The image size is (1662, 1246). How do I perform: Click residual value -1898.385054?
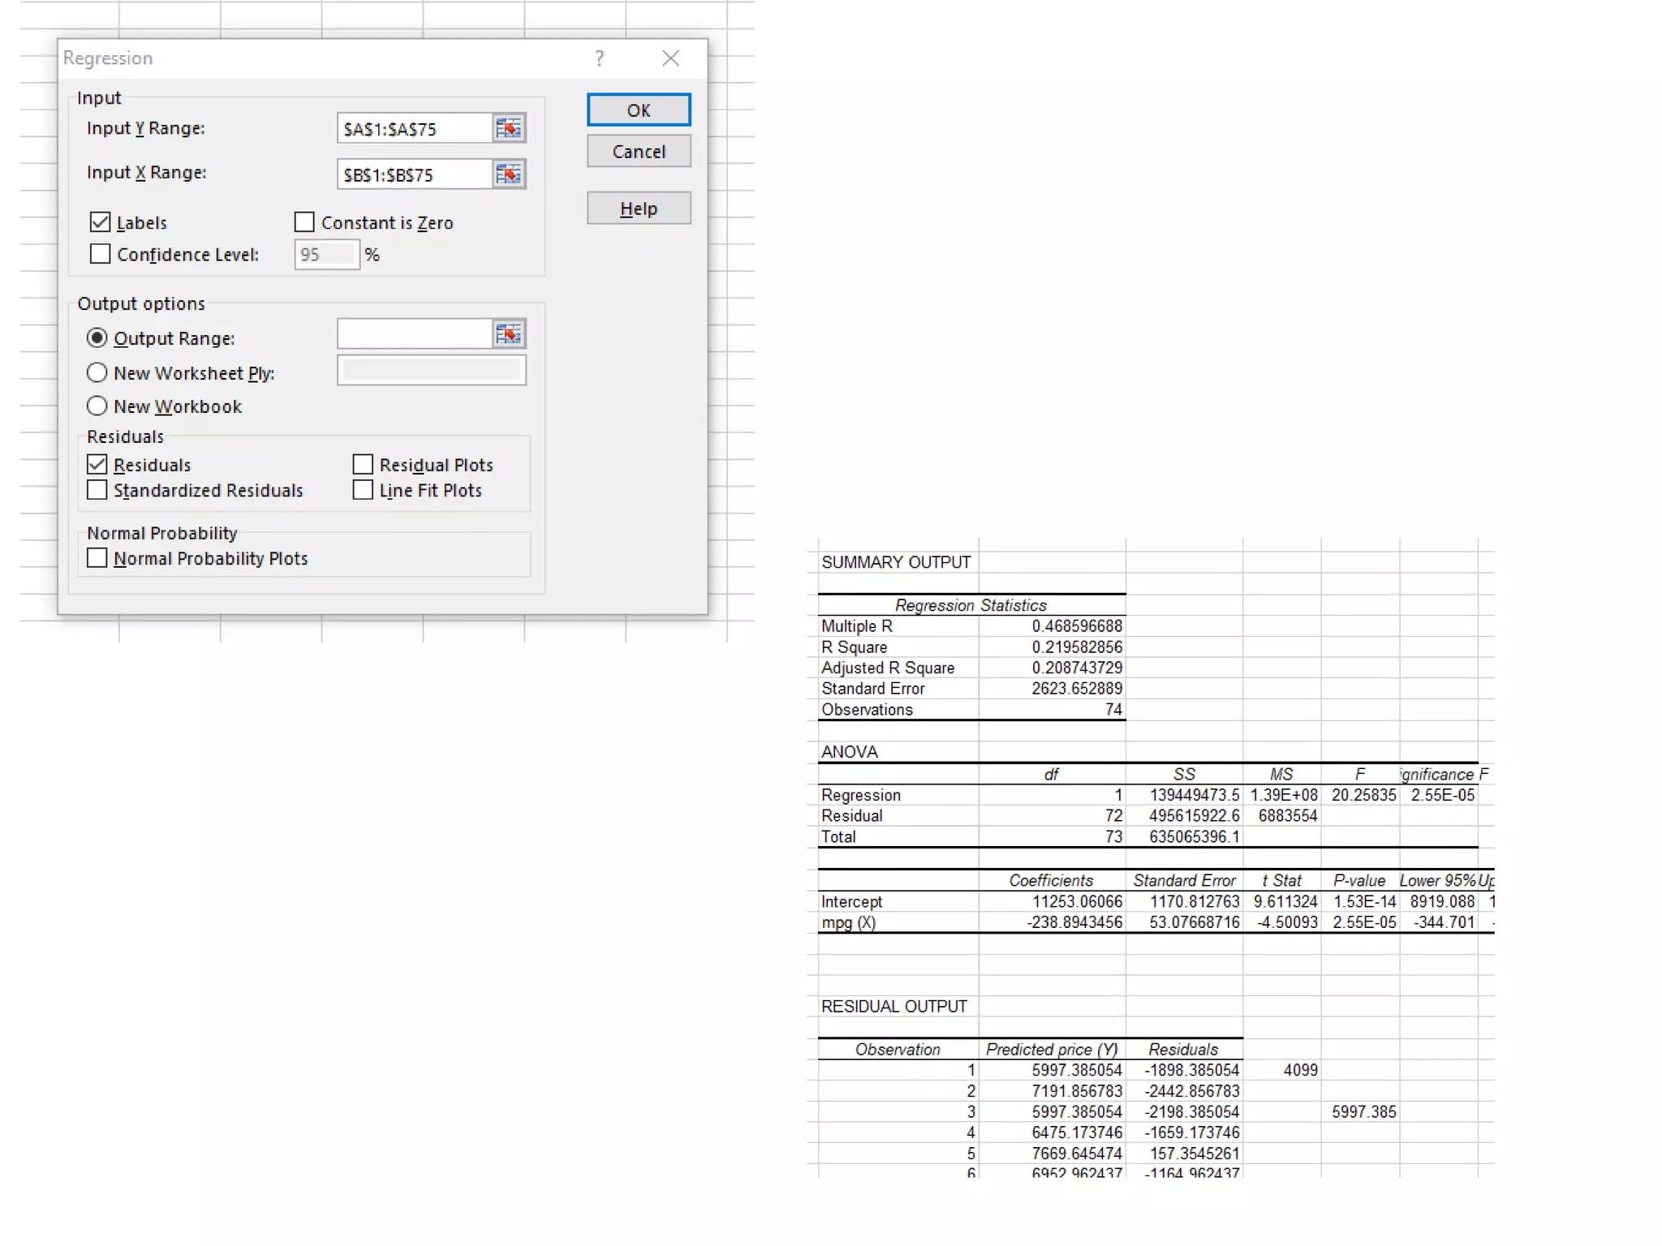[1184, 1071]
